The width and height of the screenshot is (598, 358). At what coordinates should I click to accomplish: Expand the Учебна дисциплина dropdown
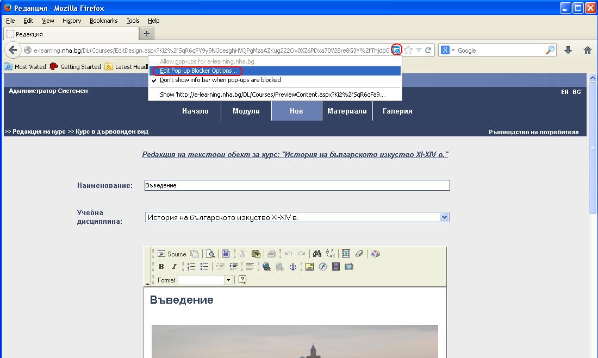pyautogui.click(x=444, y=217)
